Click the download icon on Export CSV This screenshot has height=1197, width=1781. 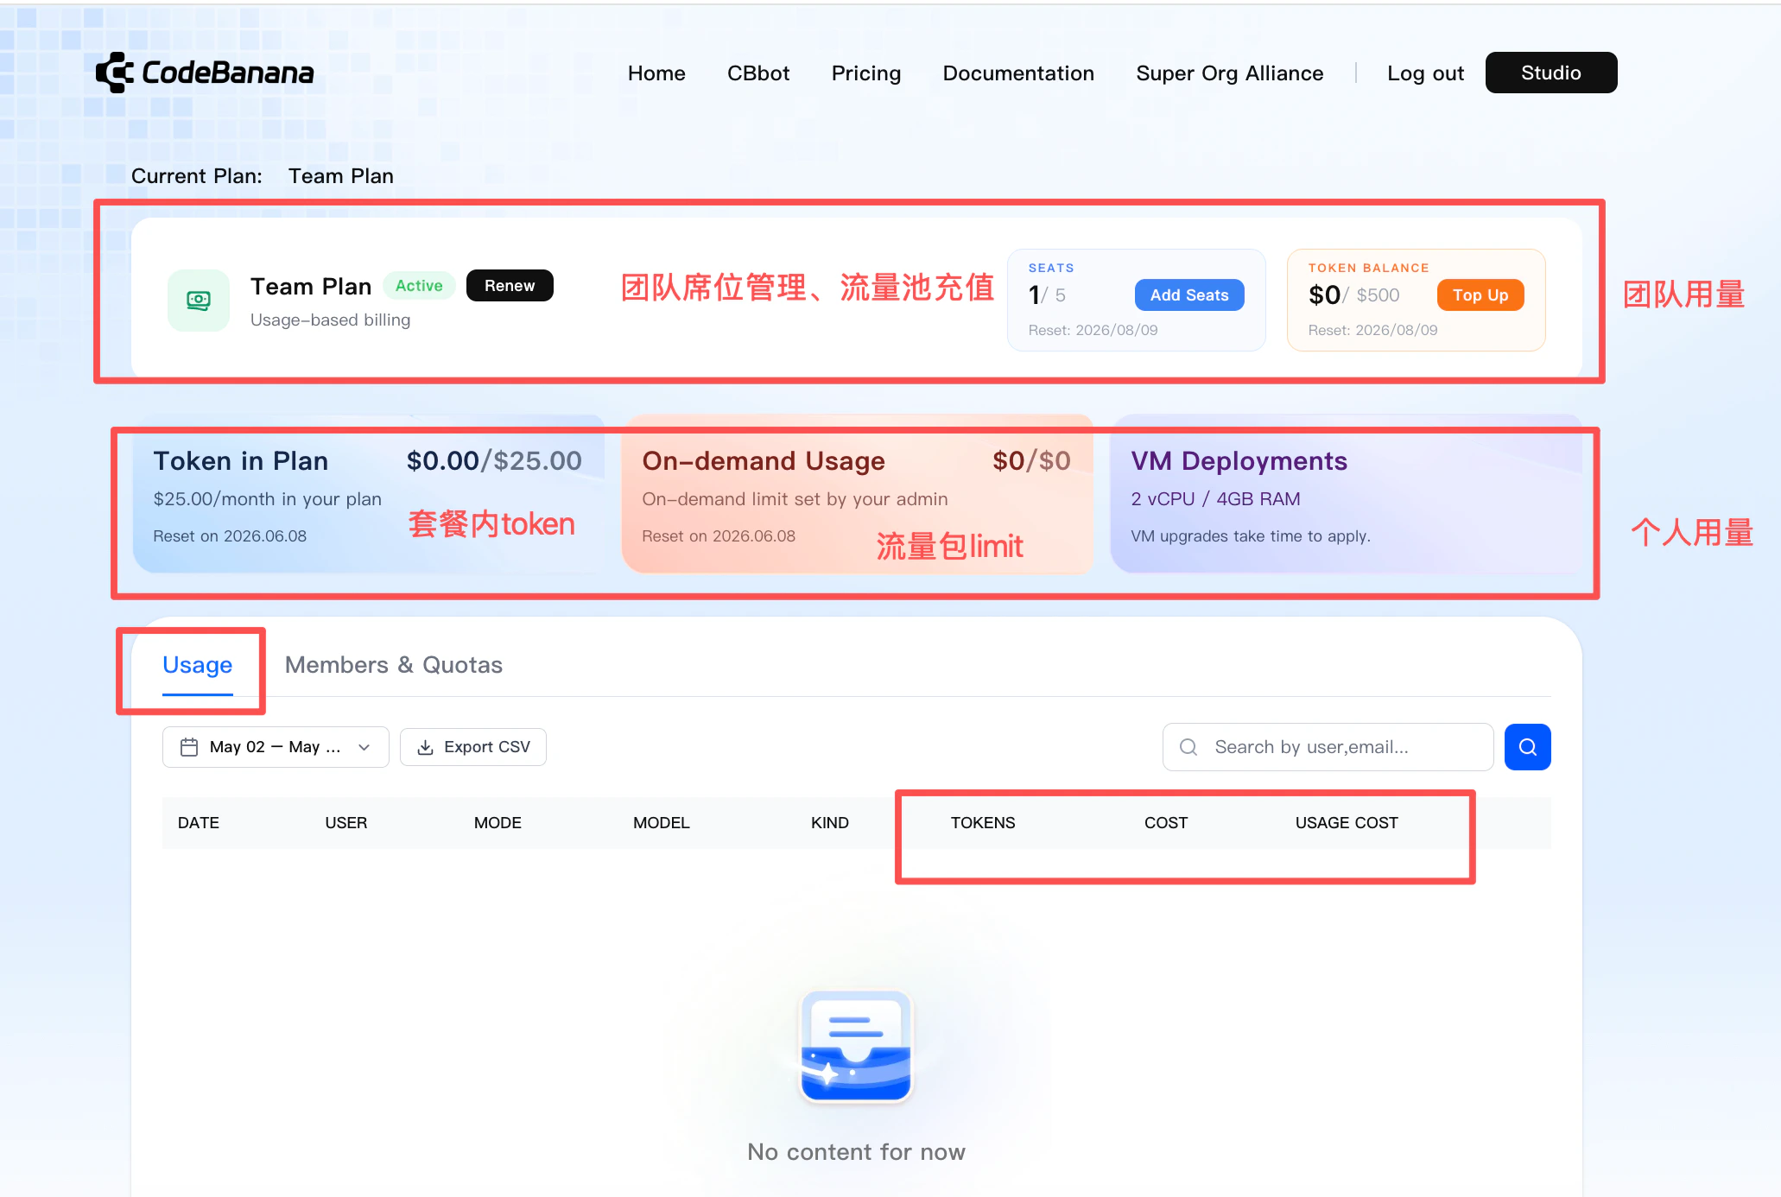(425, 747)
